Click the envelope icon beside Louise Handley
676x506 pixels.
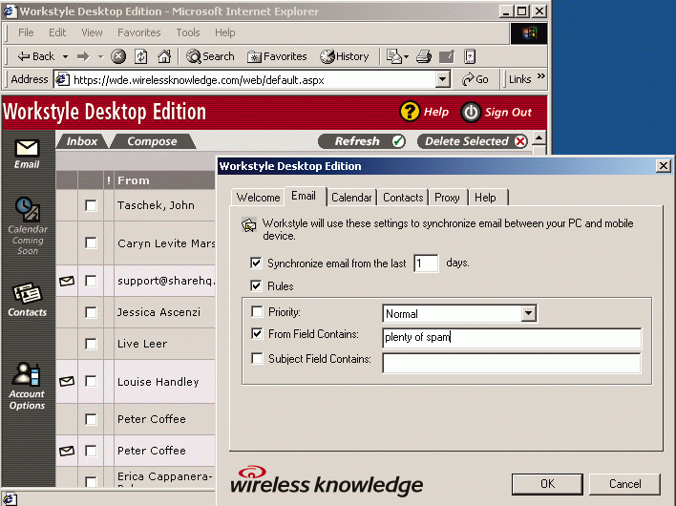(67, 381)
